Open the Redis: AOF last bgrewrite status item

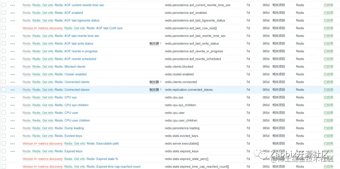click(x=77, y=20)
